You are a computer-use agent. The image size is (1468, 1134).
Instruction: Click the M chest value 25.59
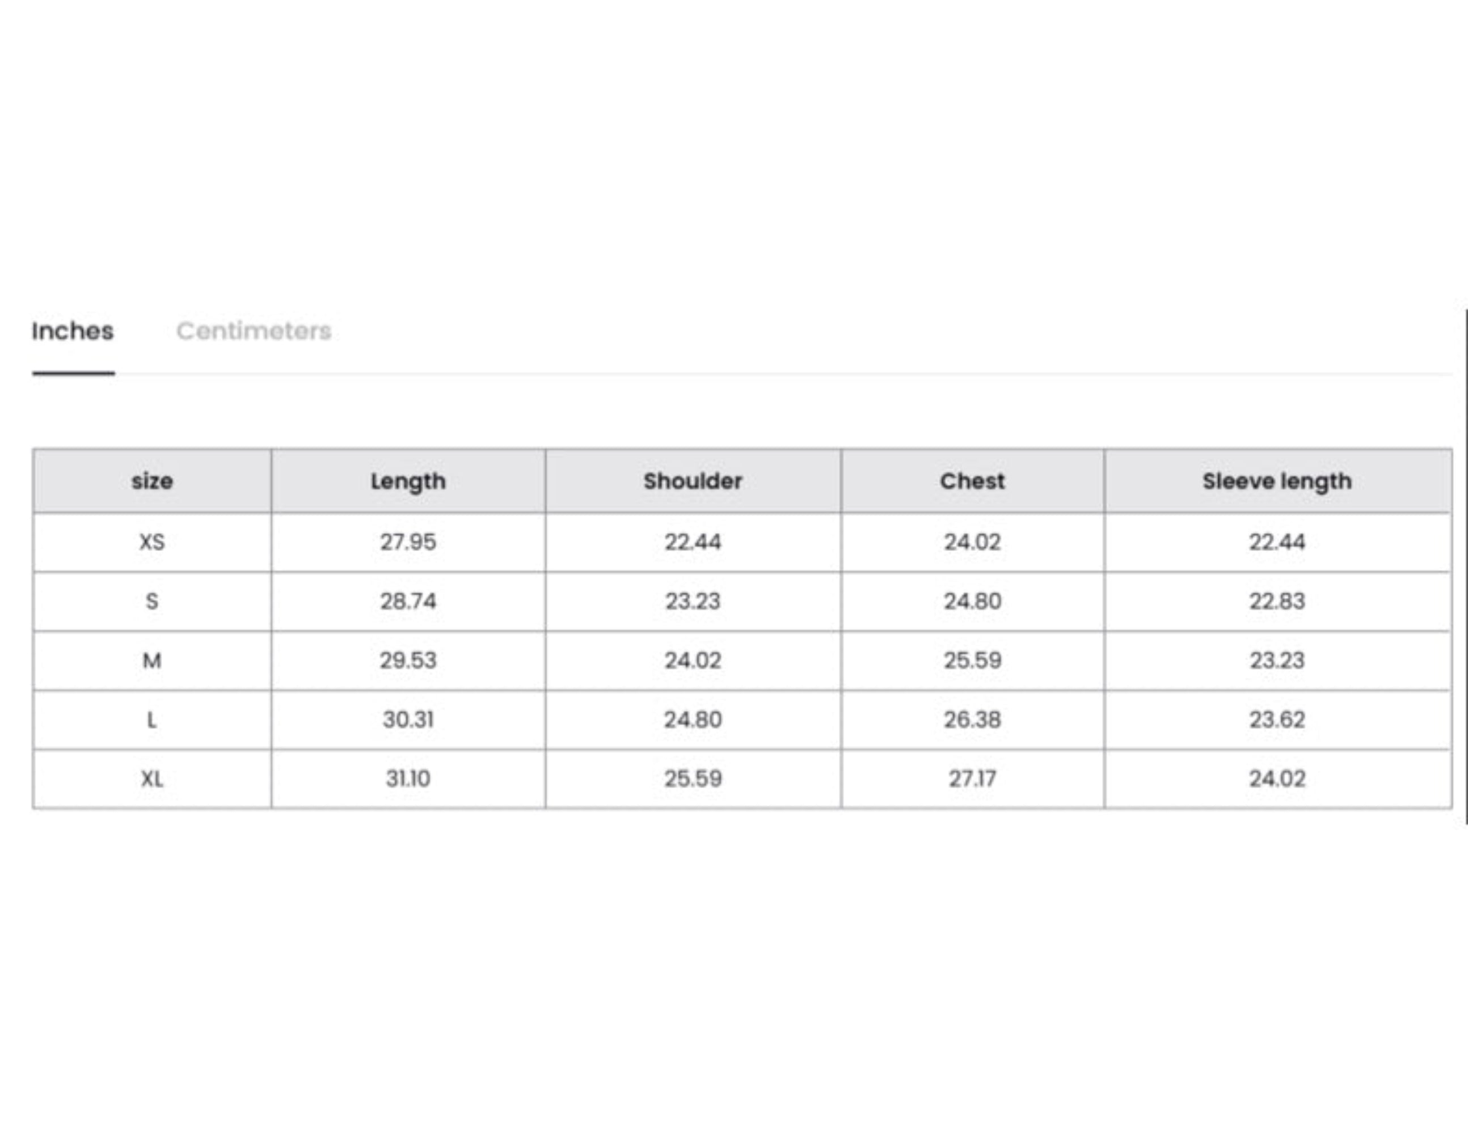[x=972, y=661]
